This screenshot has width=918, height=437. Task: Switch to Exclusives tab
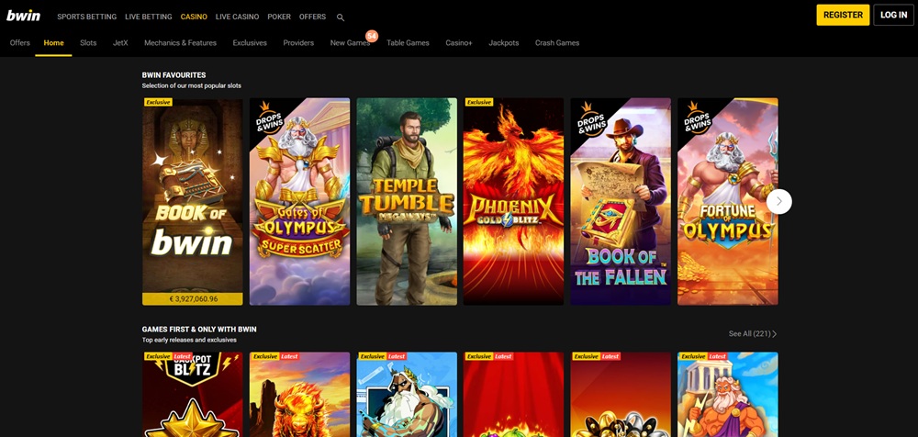click(x=250, y=43)
